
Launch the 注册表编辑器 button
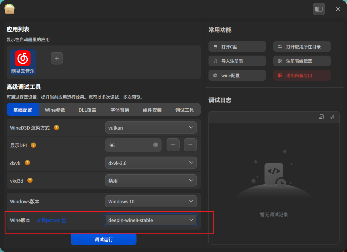(x=302, y=61)
